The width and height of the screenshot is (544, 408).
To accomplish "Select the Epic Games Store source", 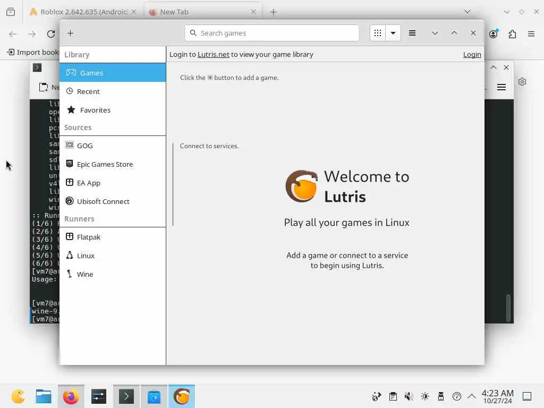I will 113,164.
